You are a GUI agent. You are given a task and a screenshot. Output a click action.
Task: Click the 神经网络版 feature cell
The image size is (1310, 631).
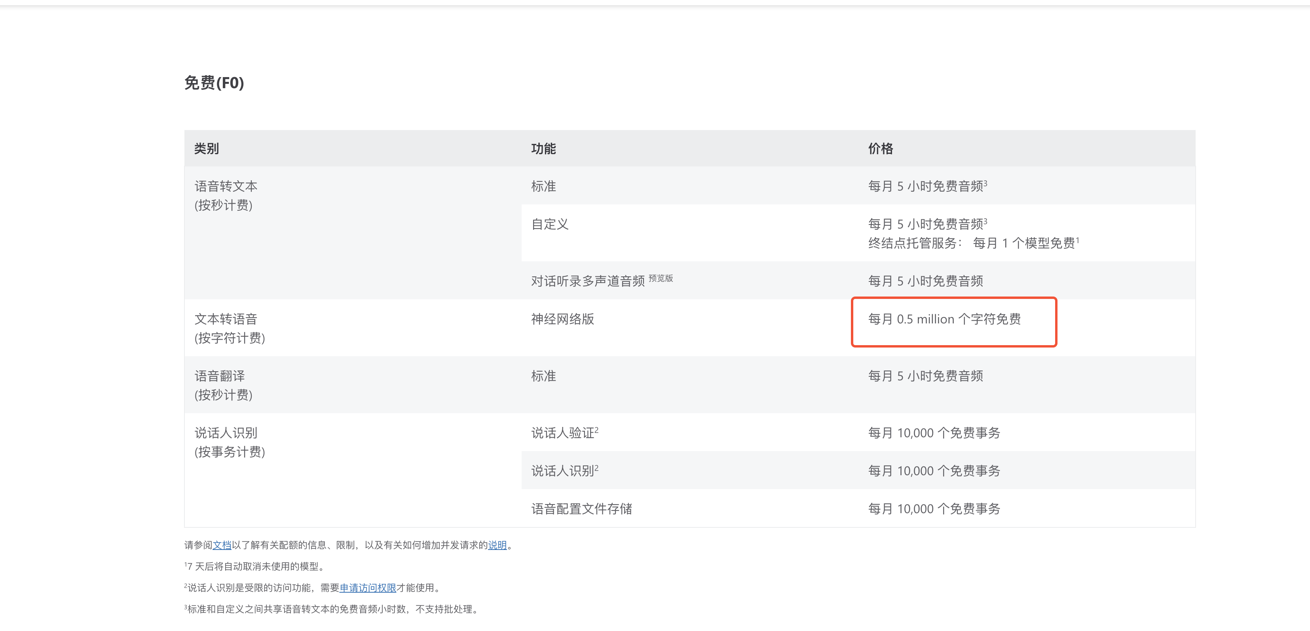(689, 328)
